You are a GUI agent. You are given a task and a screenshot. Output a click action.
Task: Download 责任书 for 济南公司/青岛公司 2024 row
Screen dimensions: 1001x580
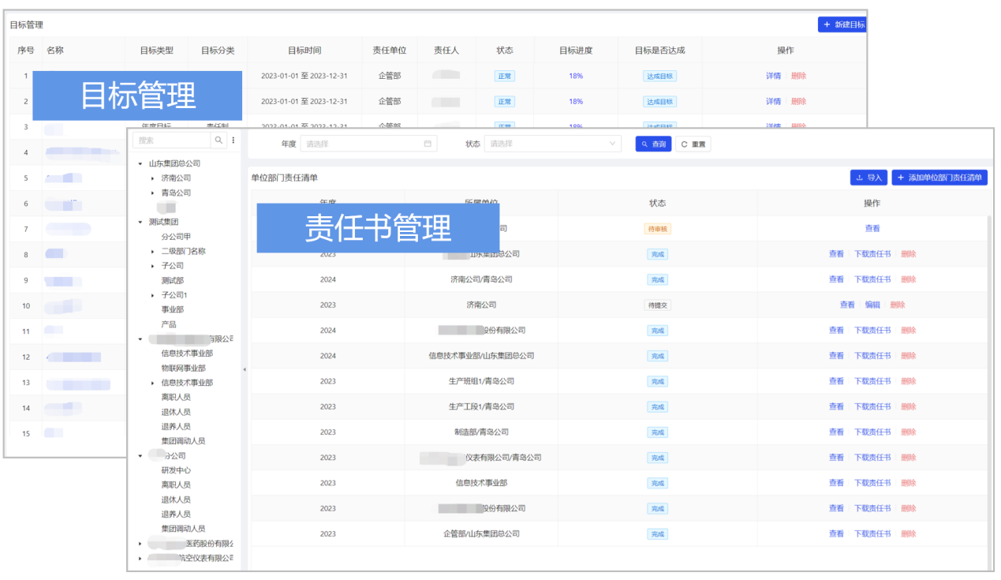[x=872, y=279]
